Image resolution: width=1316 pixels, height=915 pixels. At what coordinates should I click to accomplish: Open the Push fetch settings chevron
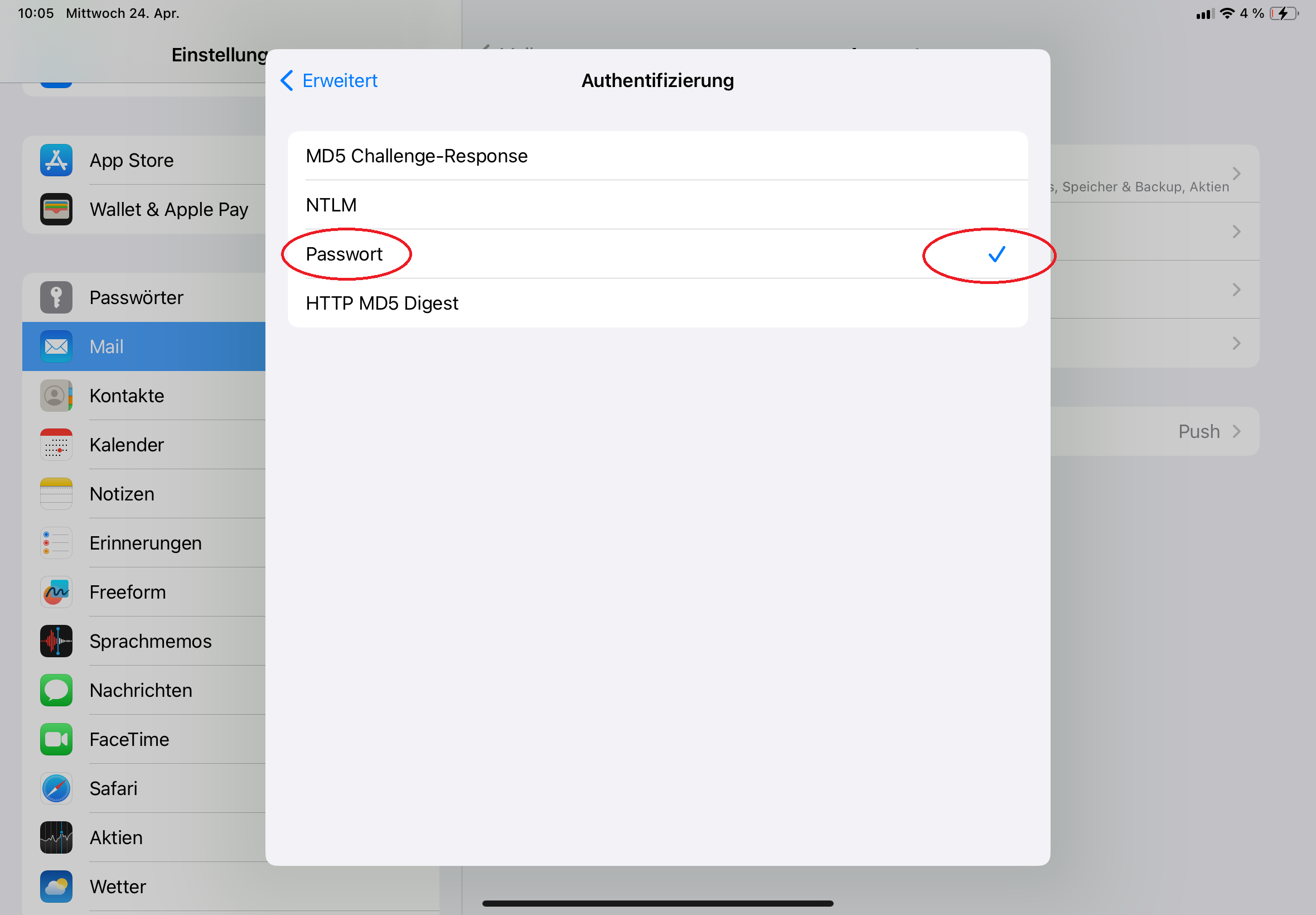(1236, 431)
